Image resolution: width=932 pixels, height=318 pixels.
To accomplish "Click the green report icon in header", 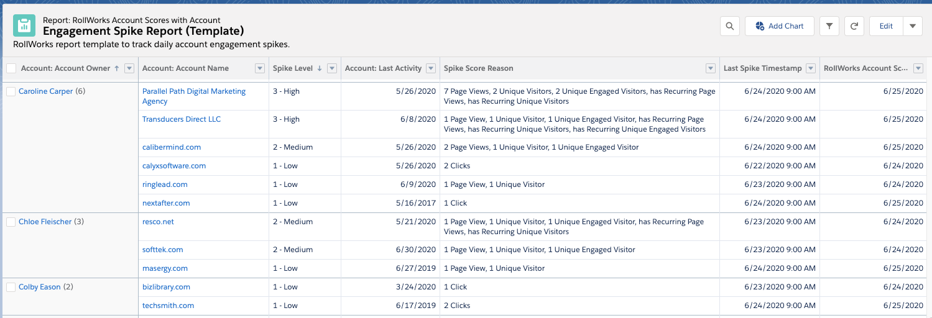I will point(24,25).
